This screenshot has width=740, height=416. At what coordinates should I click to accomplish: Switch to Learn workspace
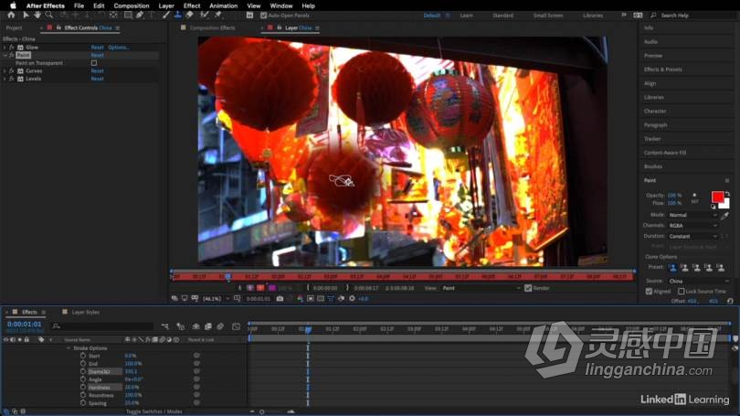466,16
